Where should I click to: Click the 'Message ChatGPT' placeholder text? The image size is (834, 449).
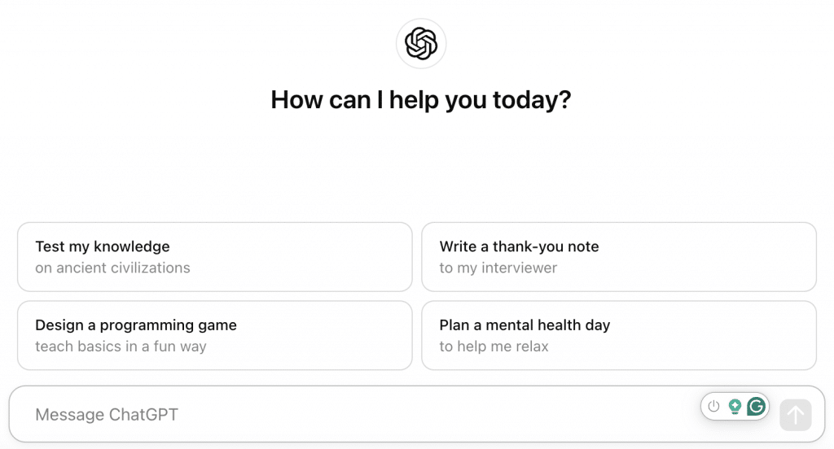tap(107, 415)
